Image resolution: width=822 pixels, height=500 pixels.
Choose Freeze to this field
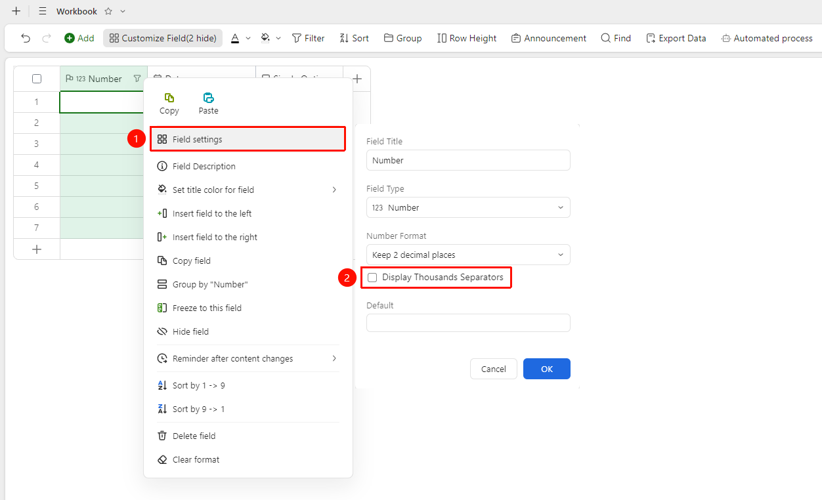tap(248, 308)
